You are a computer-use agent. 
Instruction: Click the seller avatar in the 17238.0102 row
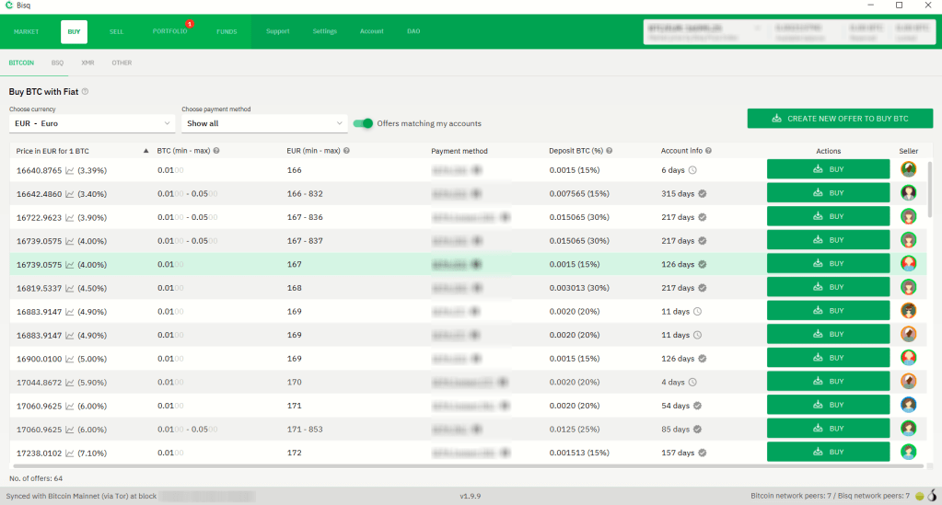point(908,452)
